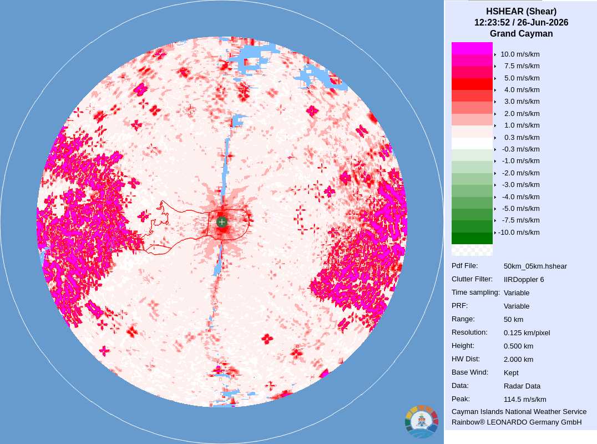This screenshot has height=444, width=597.
Task: Click the Data value Radar Data
Action: 522,386
